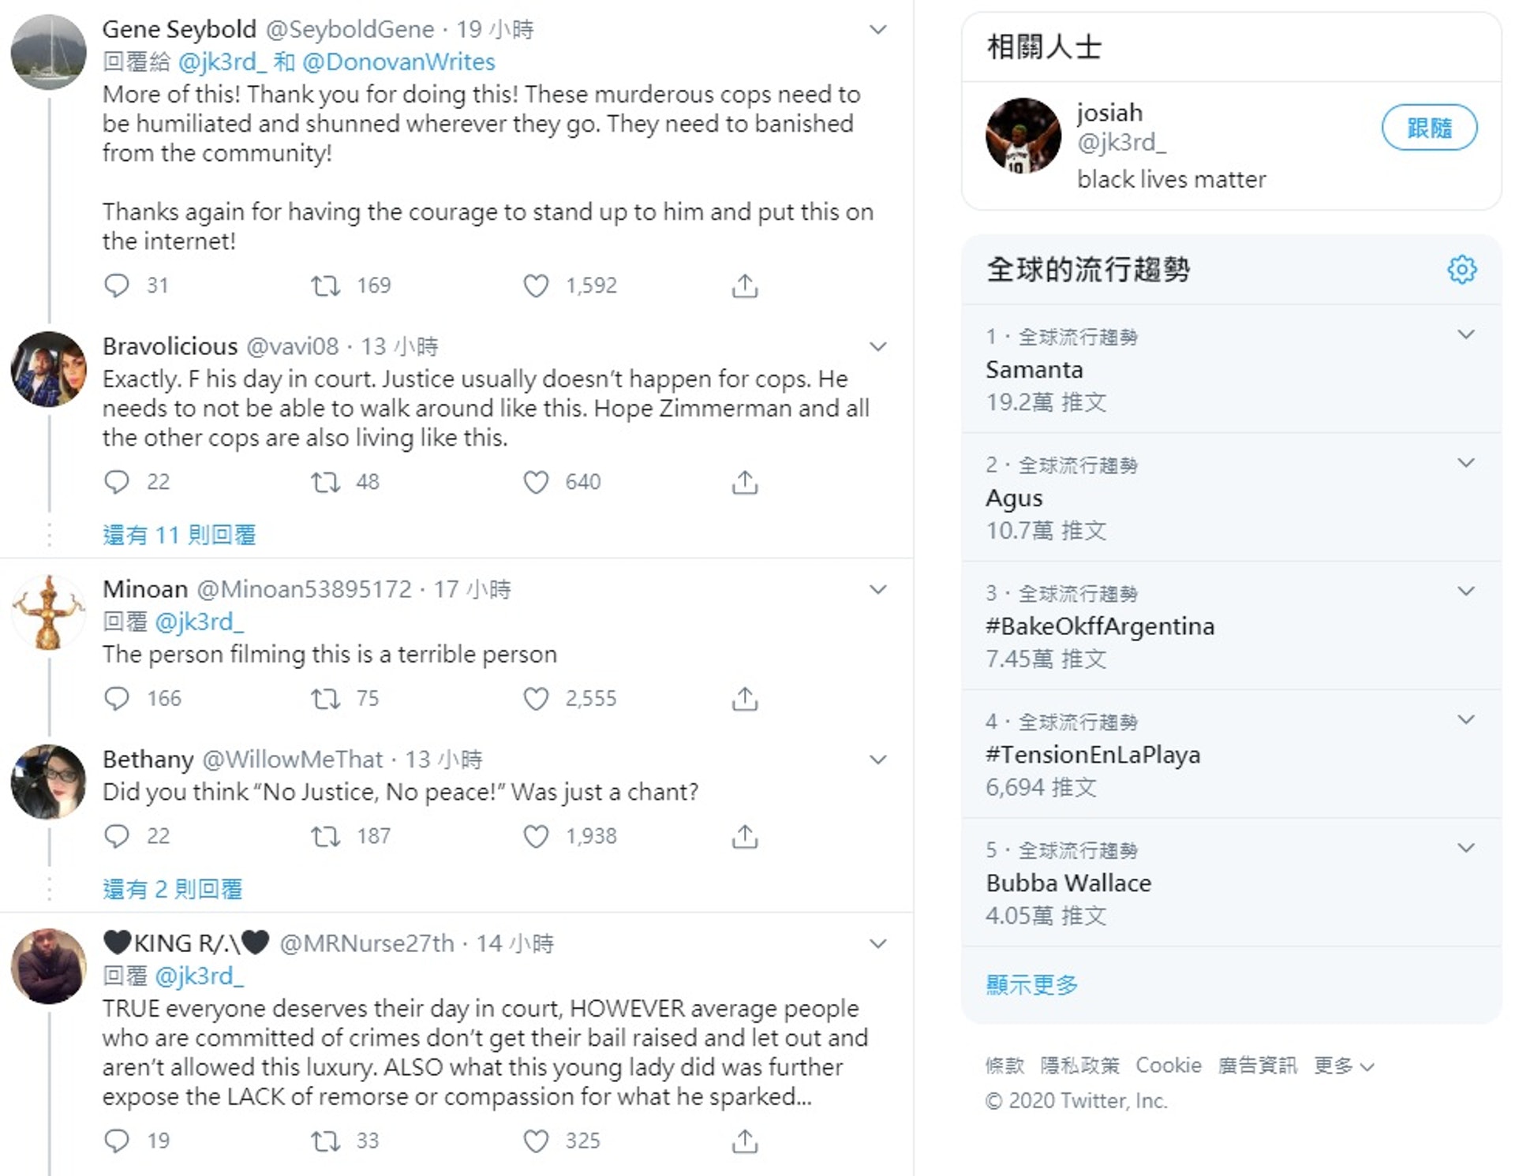Reply to Bravolicious's tweet
Viewport: 1515px width, 1176px height.
click(117, 482)
